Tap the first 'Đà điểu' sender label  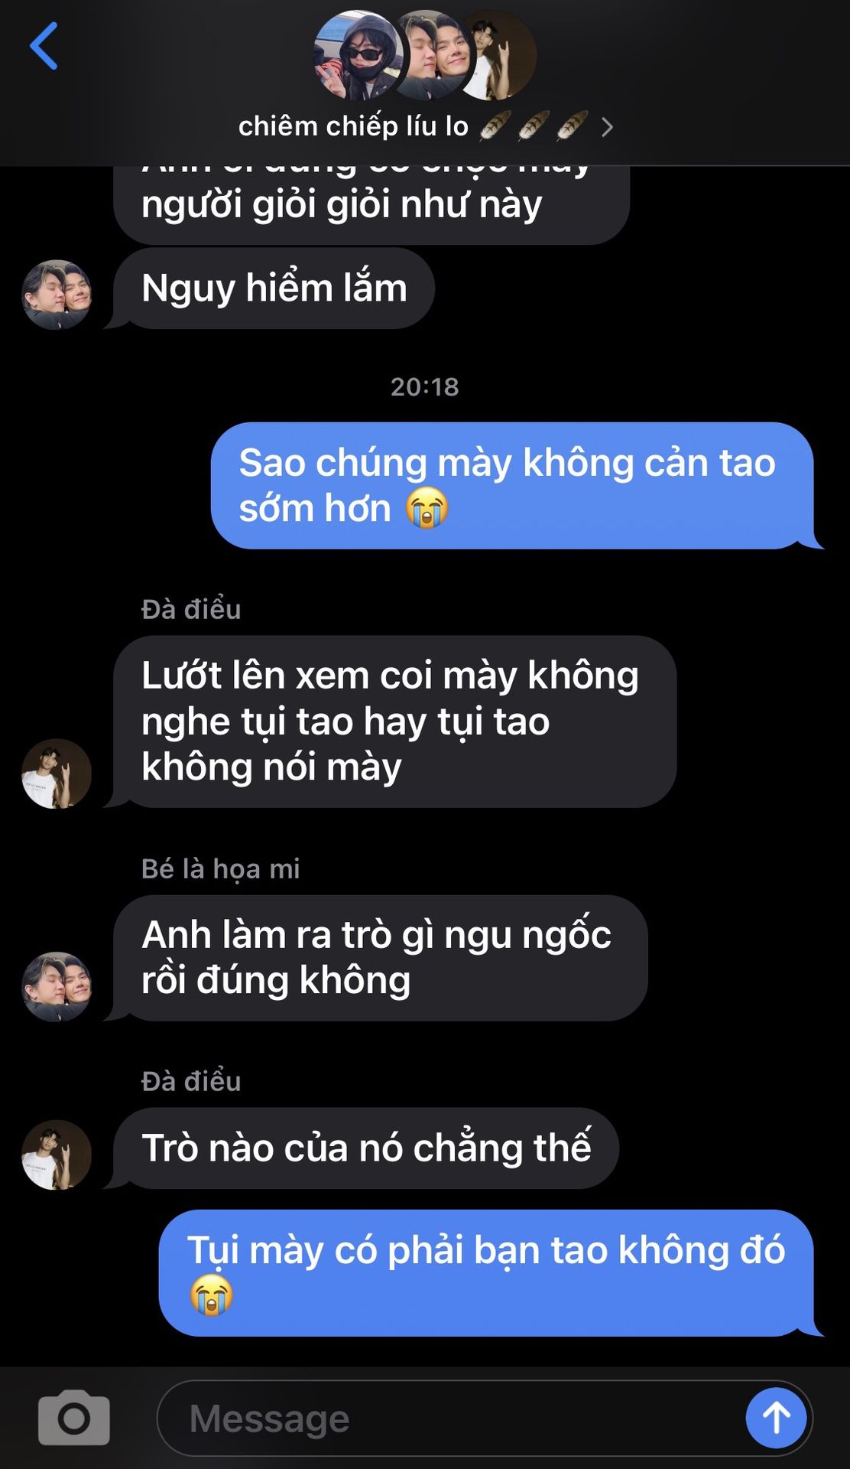click(191, 609)
